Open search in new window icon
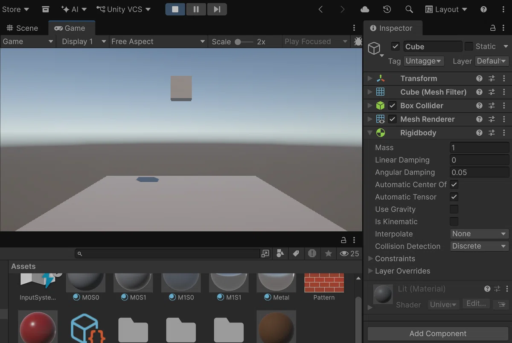 (265, 253)
